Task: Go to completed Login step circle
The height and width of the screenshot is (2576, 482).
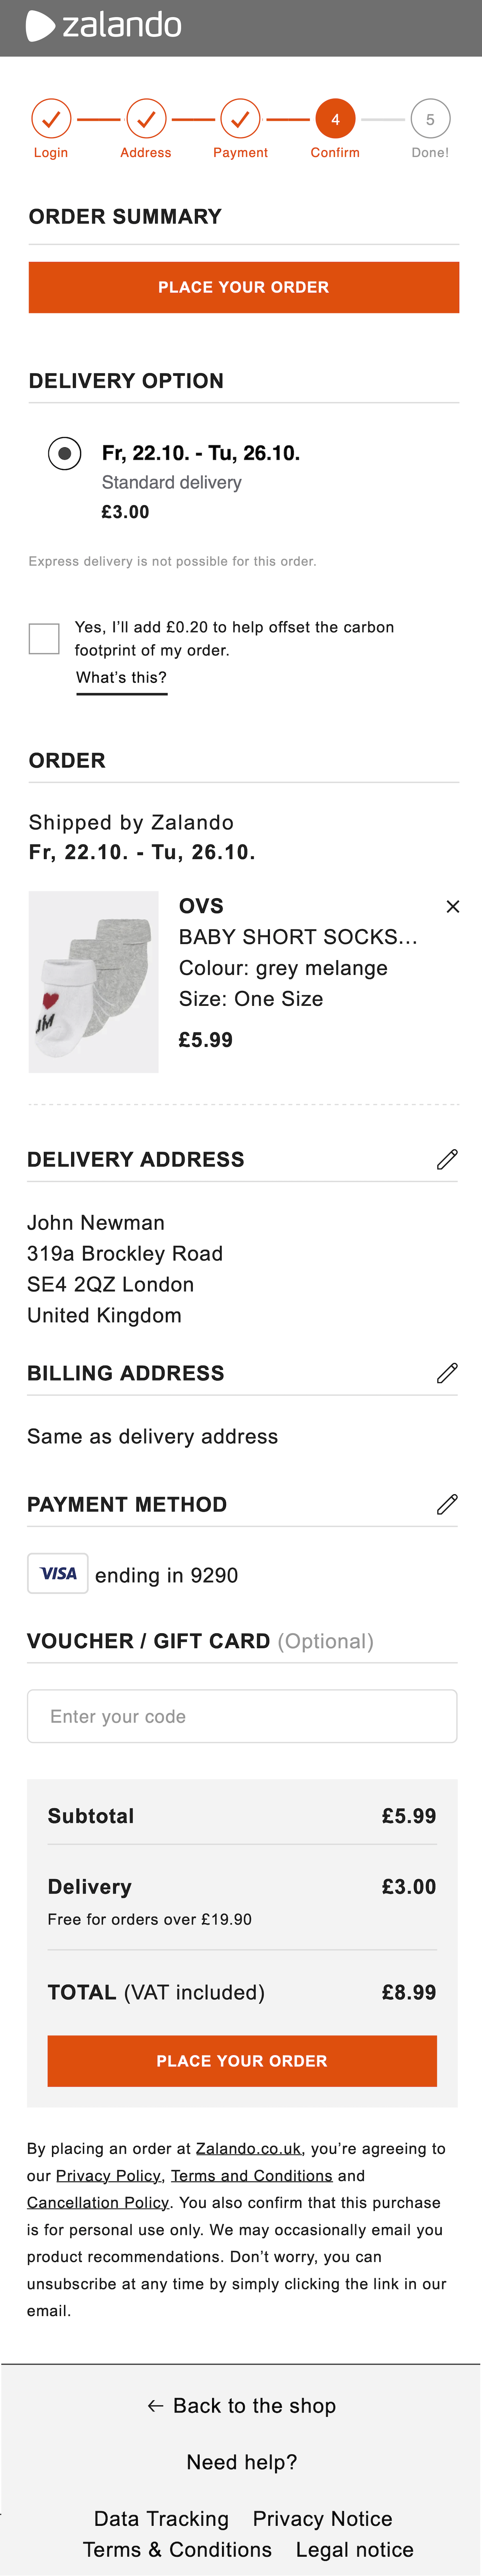Action: (51, 119)
